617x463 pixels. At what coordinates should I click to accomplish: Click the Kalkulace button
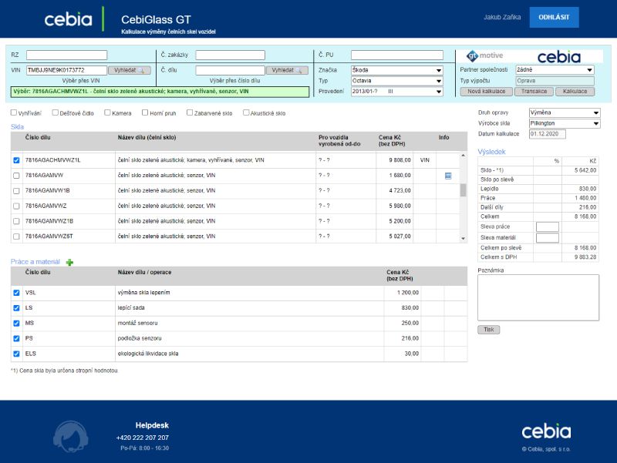(575, 92)
